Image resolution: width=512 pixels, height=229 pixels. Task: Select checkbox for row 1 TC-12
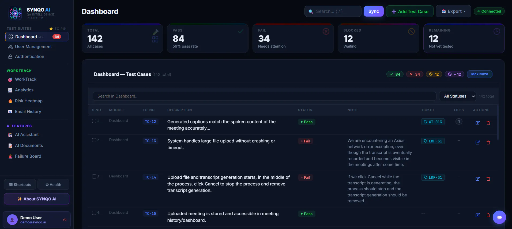click(94, 121)
